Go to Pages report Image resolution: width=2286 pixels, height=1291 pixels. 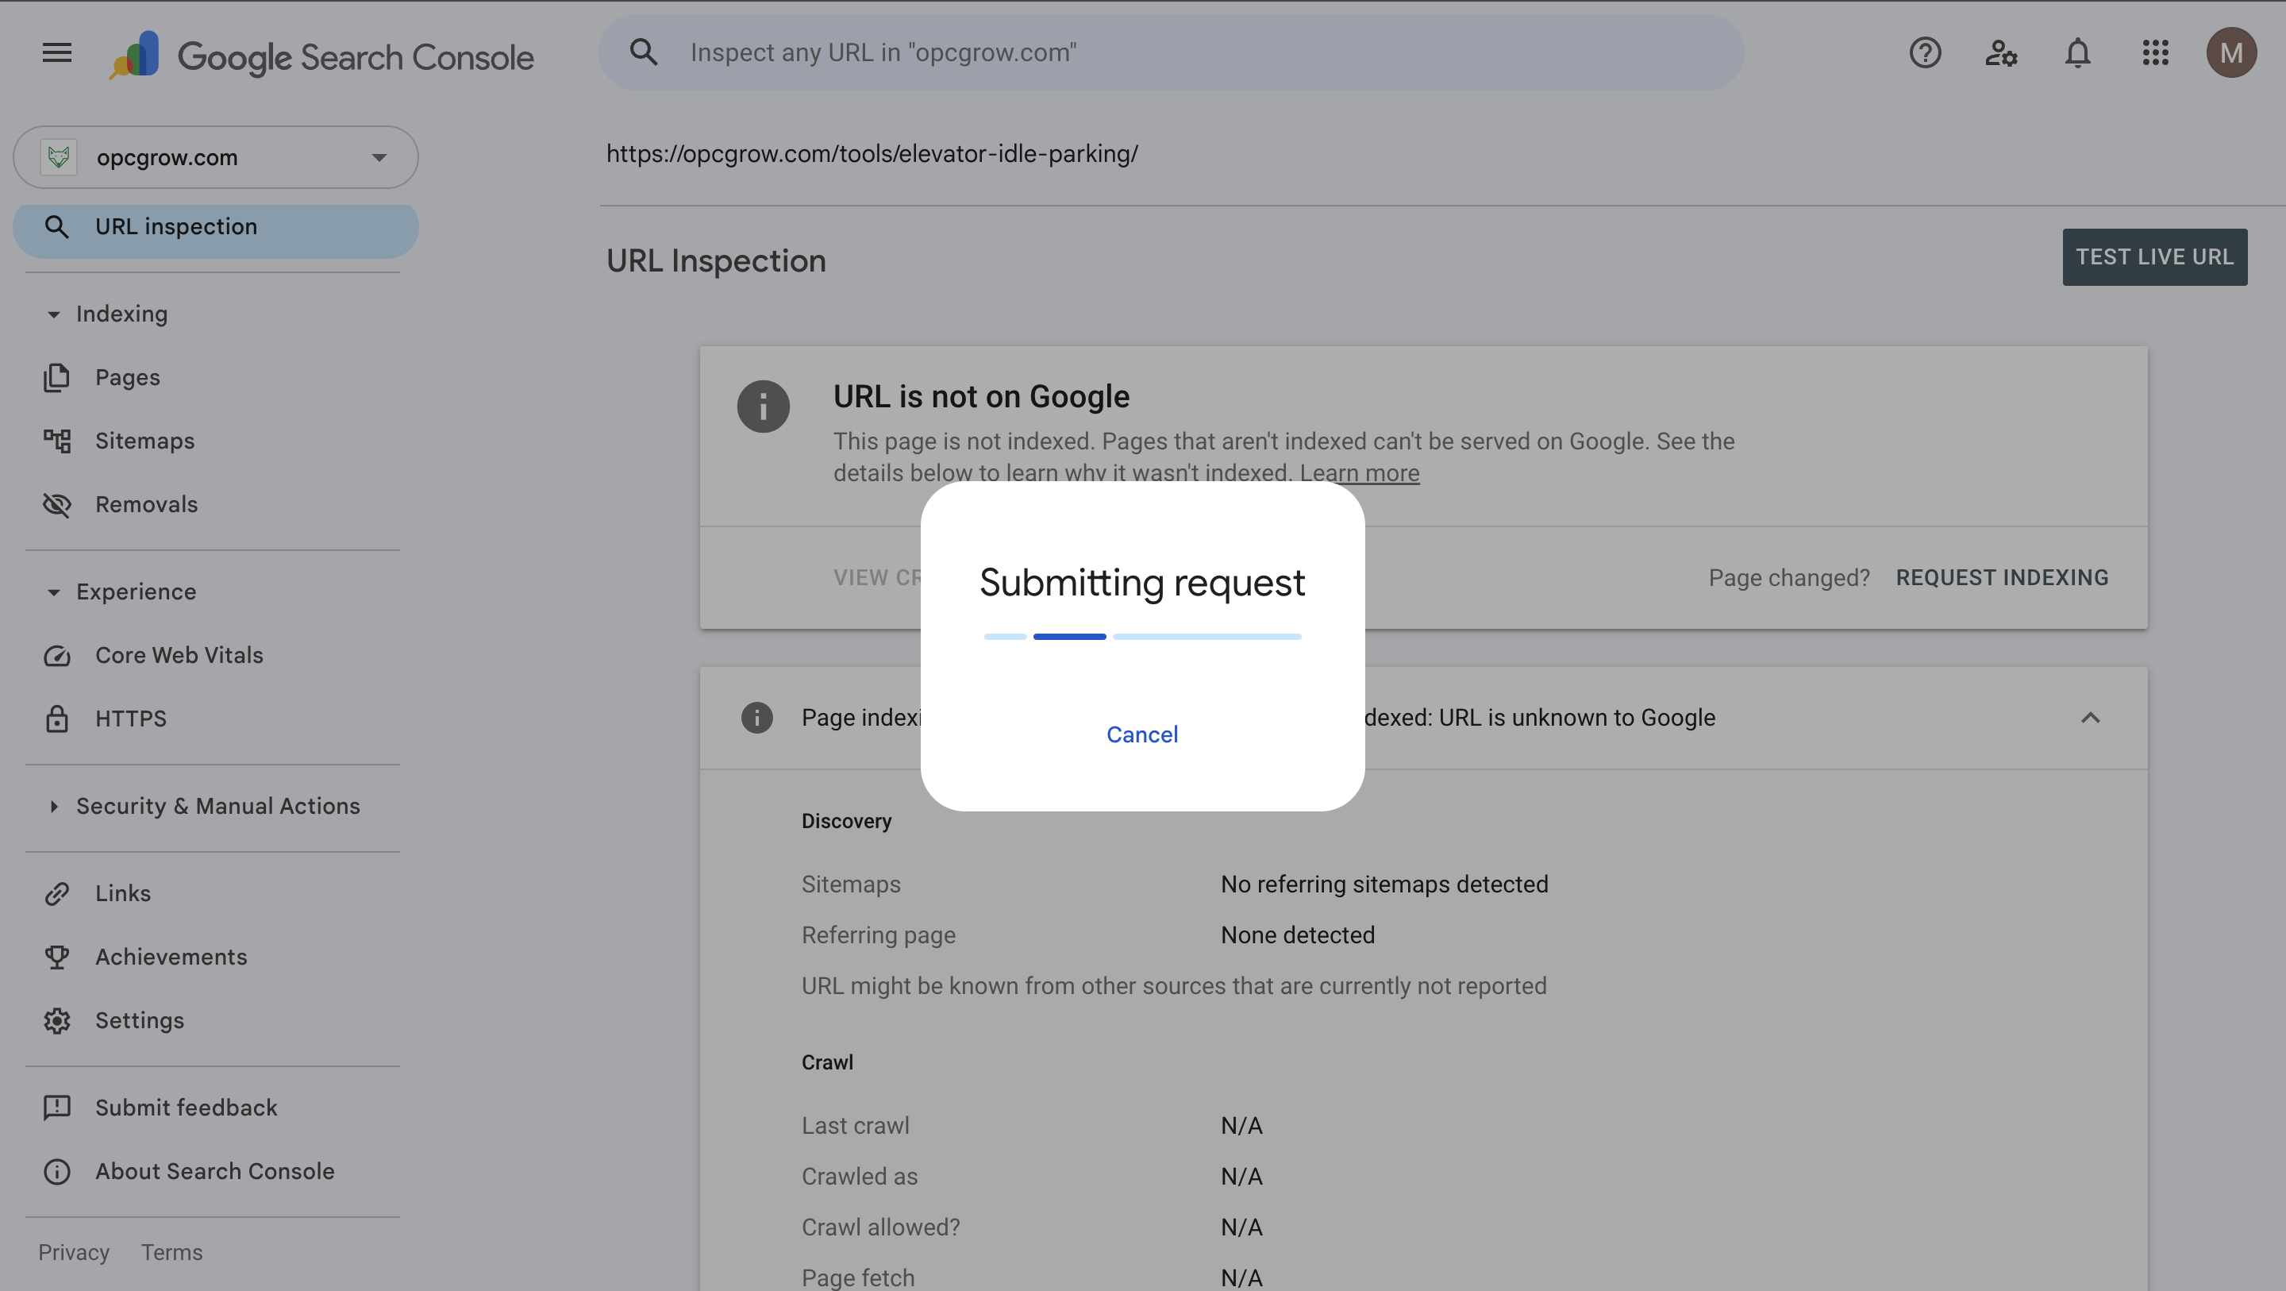point(128,377)
